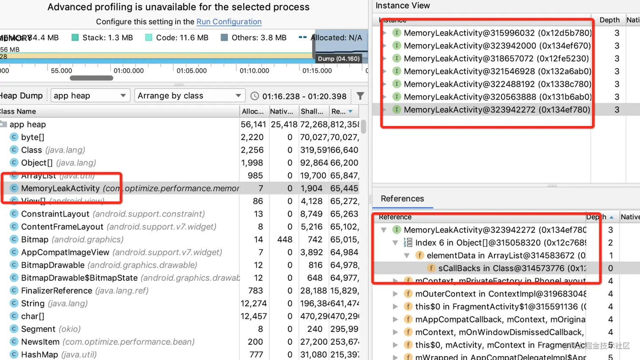Click the Code legend color swatch

tap(149, 38)
